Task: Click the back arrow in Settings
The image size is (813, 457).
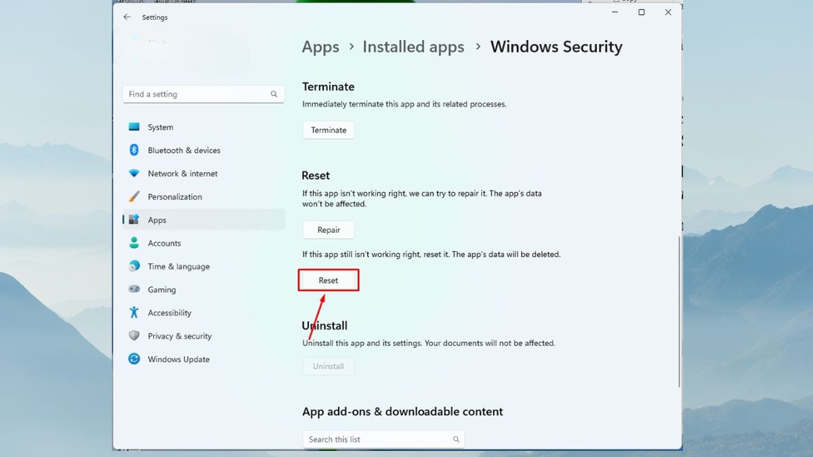Action: [x=127, y=17]
